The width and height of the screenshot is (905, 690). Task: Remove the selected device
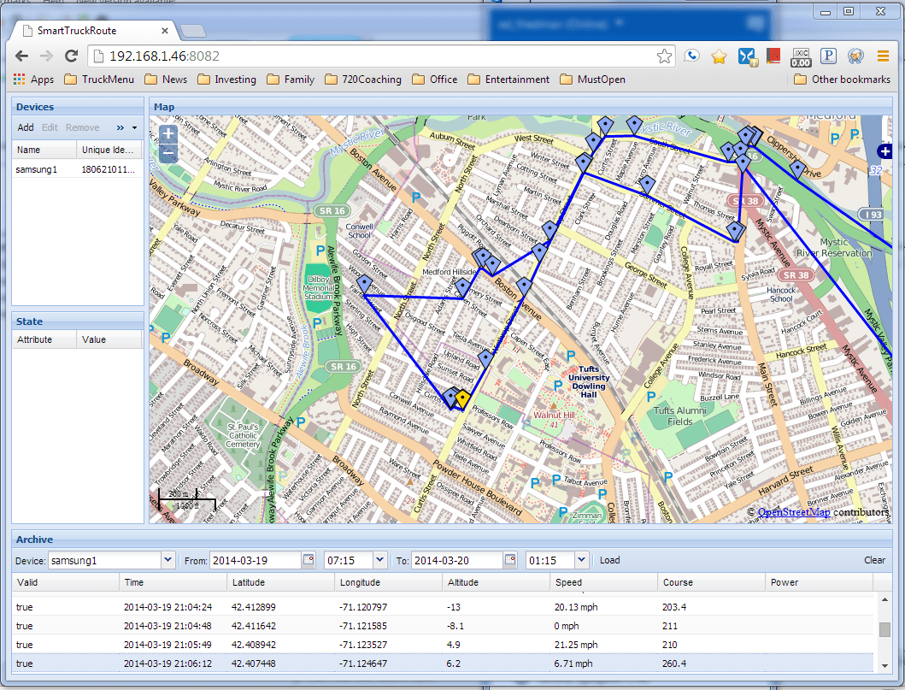(83, 127)
